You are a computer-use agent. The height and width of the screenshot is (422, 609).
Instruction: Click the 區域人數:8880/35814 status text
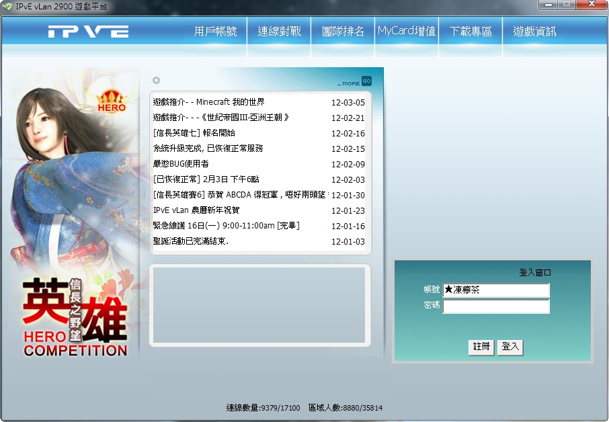point(346,408)
